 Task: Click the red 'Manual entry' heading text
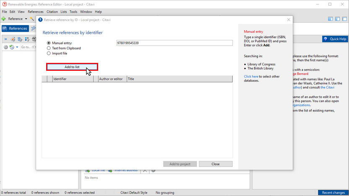[253, 31]
